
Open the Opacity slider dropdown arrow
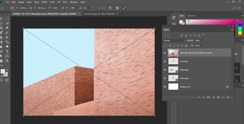(x=202, y=41)
